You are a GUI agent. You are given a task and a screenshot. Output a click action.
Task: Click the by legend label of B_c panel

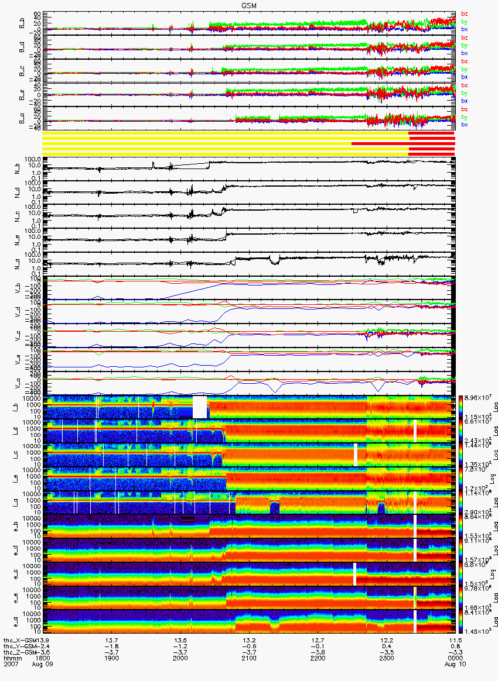pos(465,69)
